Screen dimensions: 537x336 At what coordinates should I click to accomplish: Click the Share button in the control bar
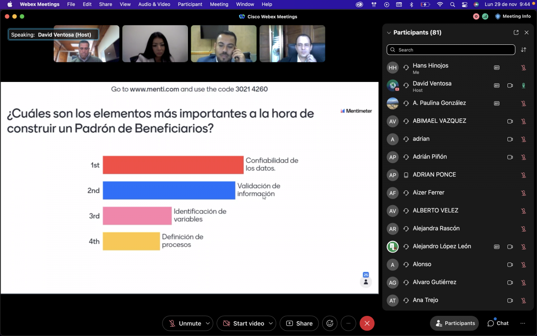point(299,323)
